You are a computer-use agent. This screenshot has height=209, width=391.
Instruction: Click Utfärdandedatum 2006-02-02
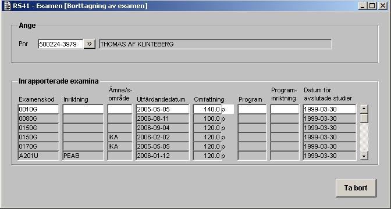pyautogui.click(x=162, y=137)
